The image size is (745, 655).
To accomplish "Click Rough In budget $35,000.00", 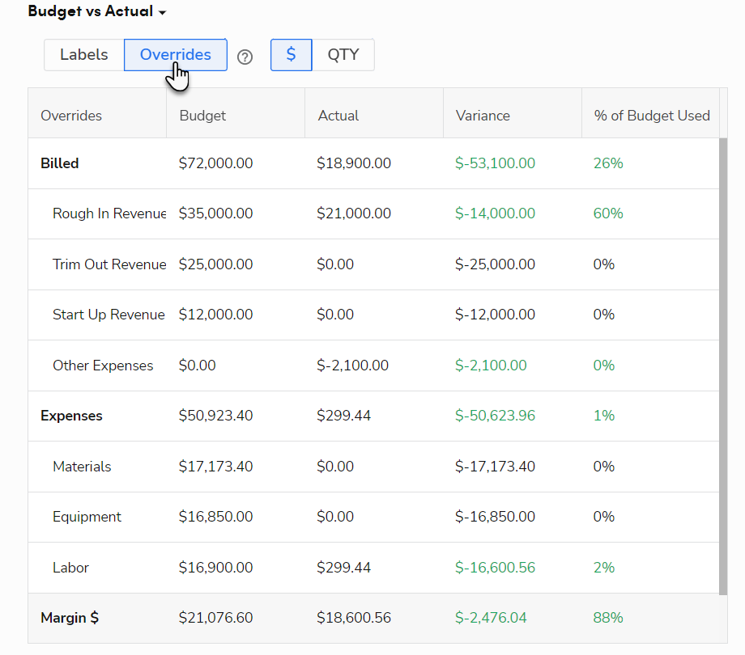I will pos(215,213).
